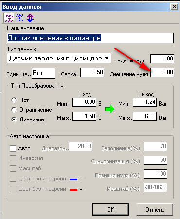Image resolution: width=180 pixels, height=219 pixels.
Task: Click the blue-purple up-down arrows icon
Action: (30, 18)
